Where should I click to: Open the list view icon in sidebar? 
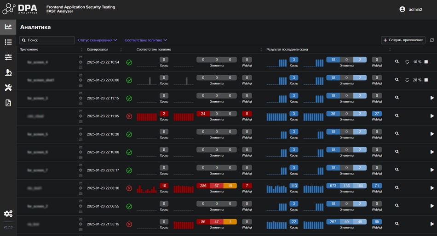[8, 42]
